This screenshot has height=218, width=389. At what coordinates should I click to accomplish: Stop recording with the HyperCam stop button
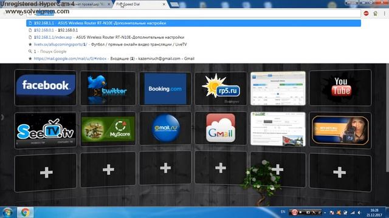coord(301,212)
